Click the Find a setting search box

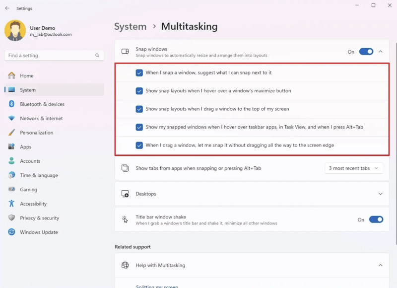[x=54, y=56]
